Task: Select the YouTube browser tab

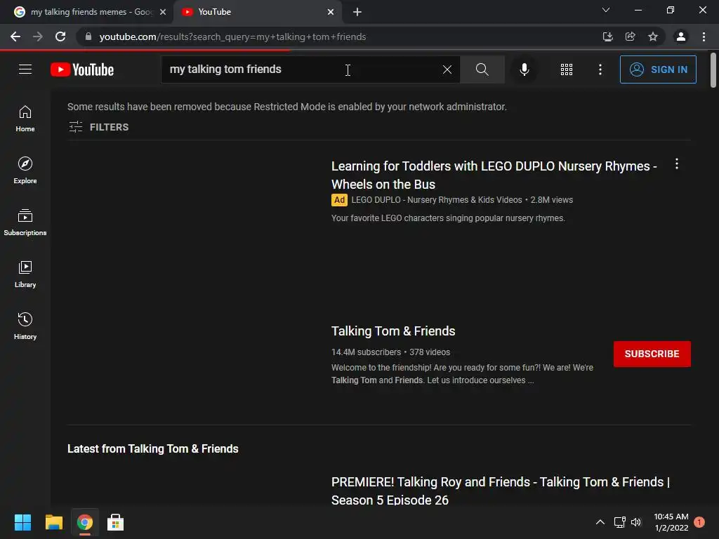Action: pos(257,12)
